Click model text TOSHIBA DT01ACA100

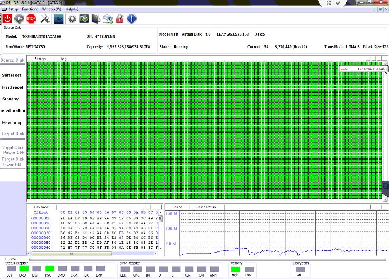point(41,36)
